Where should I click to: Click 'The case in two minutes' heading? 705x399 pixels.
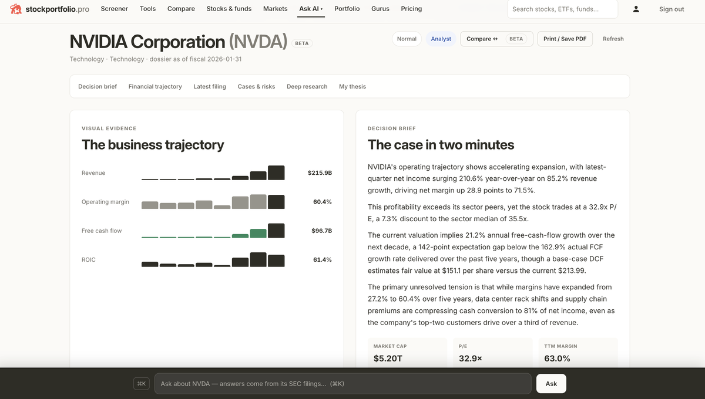pyautogui.click(x=441, y=144)
